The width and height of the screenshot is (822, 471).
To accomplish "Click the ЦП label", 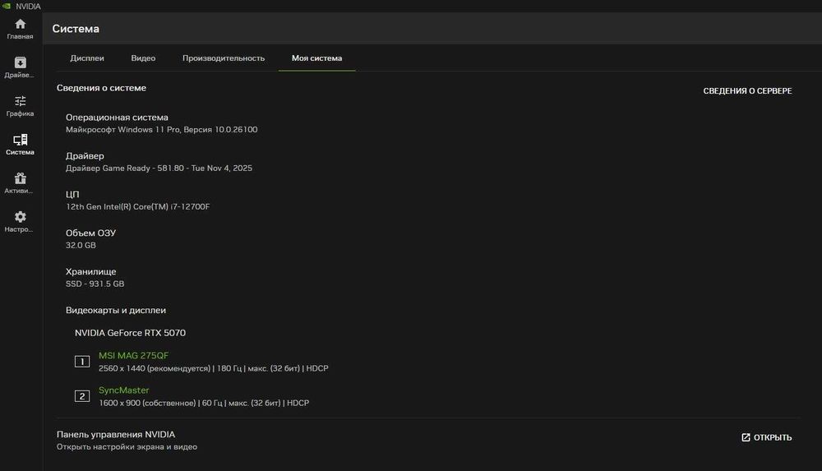I will (72, 195).
